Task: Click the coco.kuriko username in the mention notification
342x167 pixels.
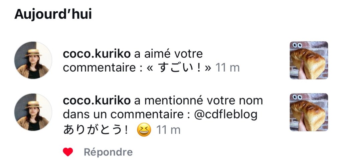Action: 97,100
